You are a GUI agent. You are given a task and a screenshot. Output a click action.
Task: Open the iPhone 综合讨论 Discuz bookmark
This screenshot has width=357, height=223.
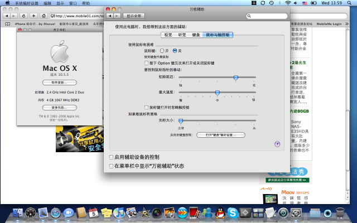pos(35,24)
